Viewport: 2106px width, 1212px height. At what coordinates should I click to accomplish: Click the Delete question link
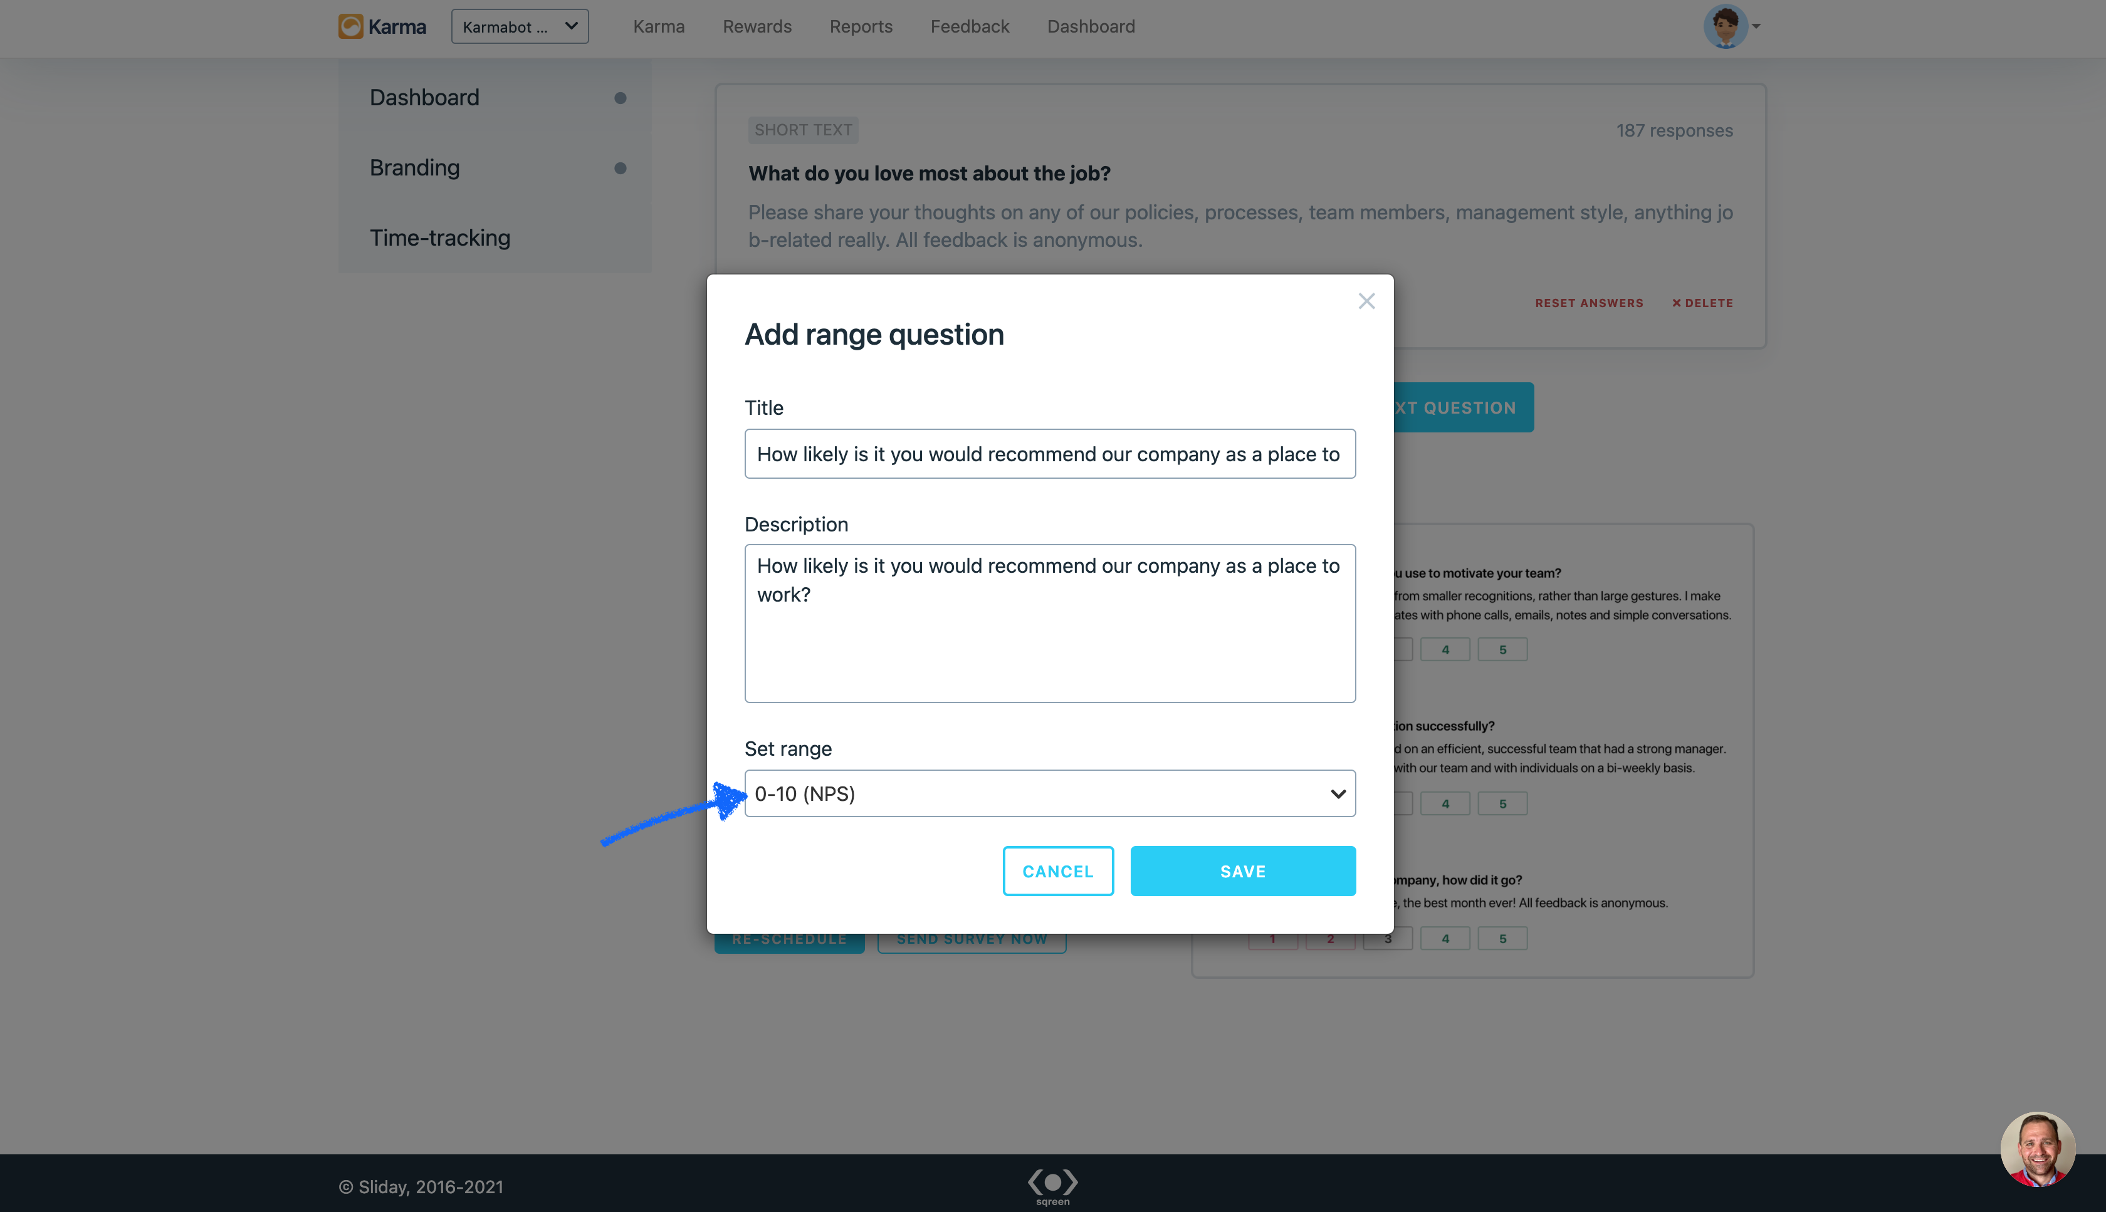[1702, 303]
